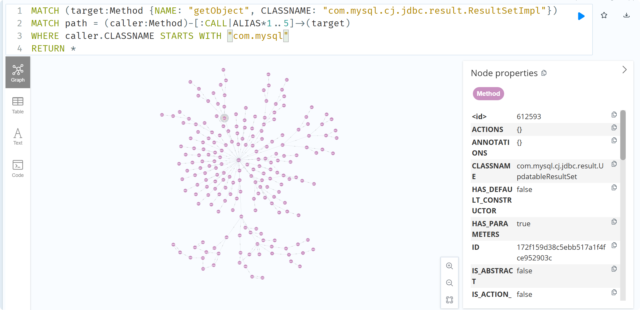
Task: Collapse the Node properties panel
Action: (624, 70)
